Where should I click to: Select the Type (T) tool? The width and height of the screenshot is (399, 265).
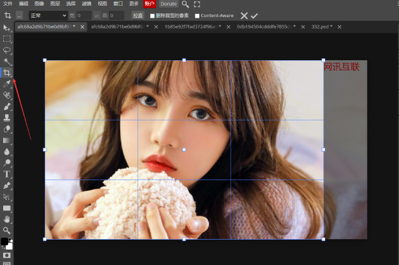[x=7, y=174]
